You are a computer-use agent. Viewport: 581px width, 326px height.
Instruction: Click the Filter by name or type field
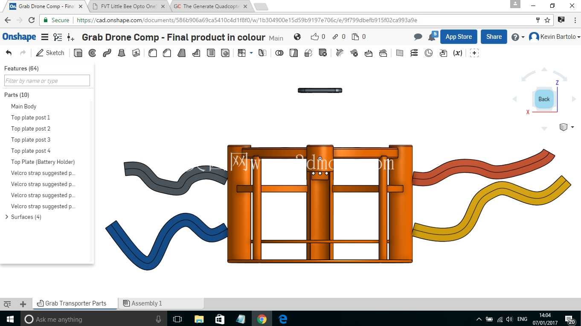[x=47, y=81]
